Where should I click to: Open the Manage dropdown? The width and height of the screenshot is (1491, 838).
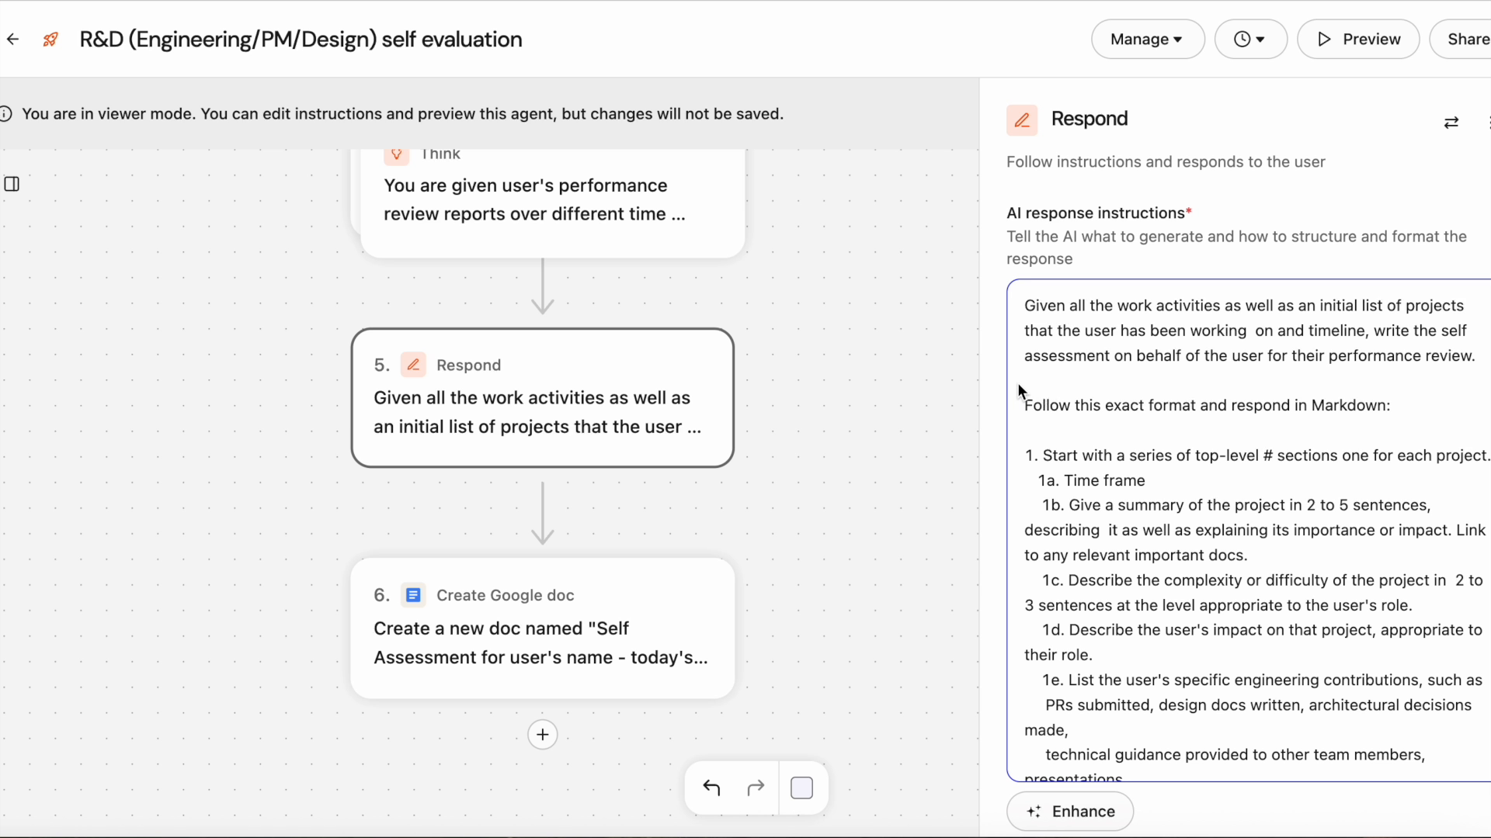tap(1147, 40)
